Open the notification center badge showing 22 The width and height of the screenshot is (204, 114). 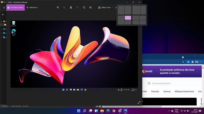pos(200,111)
